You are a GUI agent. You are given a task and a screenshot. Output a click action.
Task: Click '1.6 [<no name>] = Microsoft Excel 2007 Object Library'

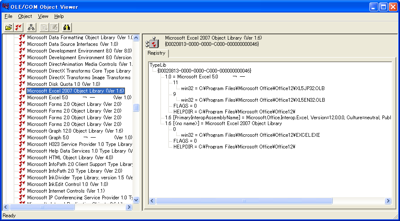224,123
